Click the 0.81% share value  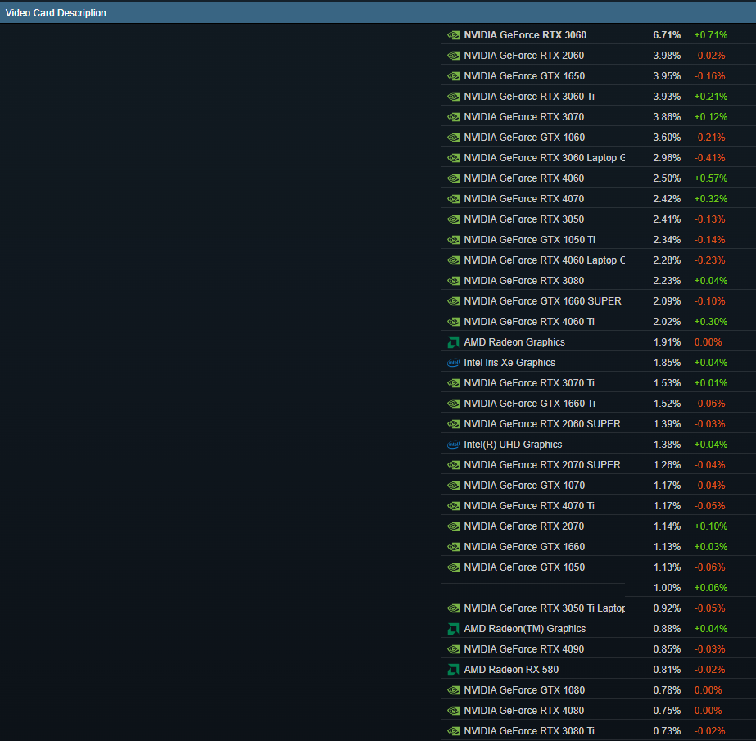pyautogui.click(x=667, y=670)
